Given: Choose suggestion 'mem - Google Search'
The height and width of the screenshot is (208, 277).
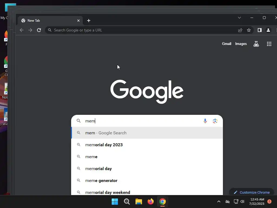Looking at the screenshot, I should pyautogui.click(x=147, y=133).
